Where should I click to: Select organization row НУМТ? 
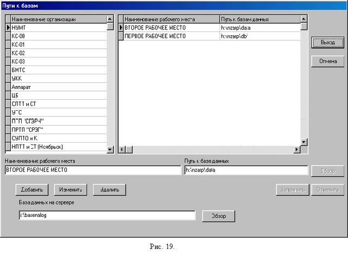[x=59, y=28]
